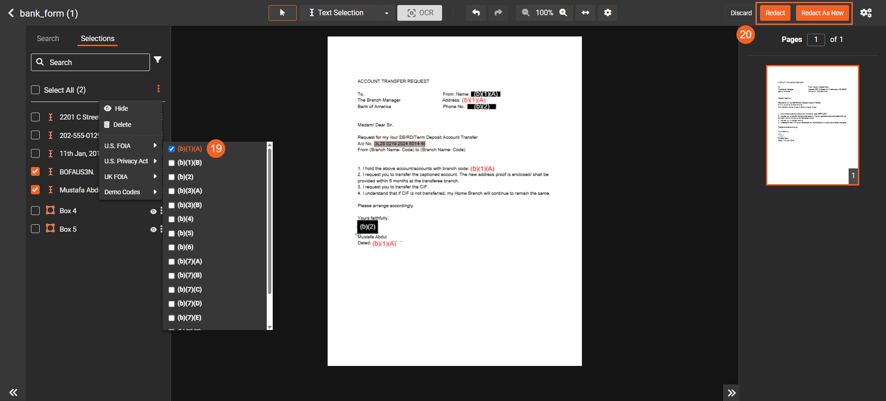This screenshot has height=401, width=886.
Task: Click the fit-to-width arrows icon
Action: 585,13
